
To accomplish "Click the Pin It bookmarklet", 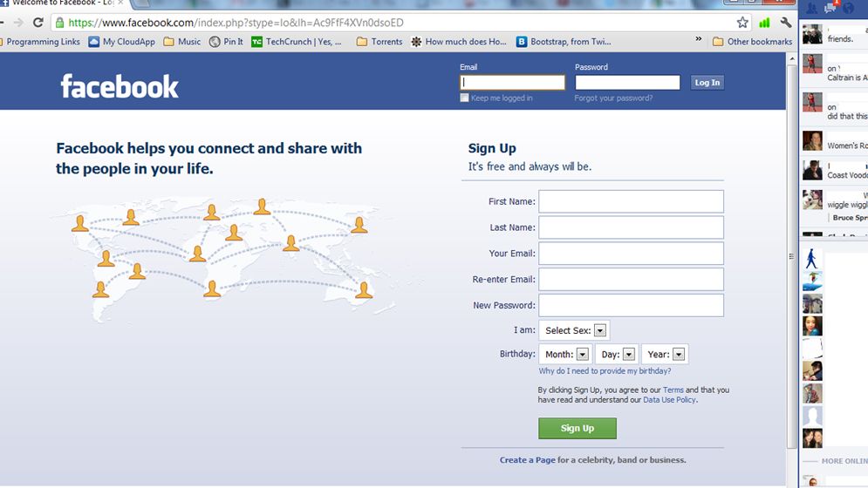I will [226, 42].
